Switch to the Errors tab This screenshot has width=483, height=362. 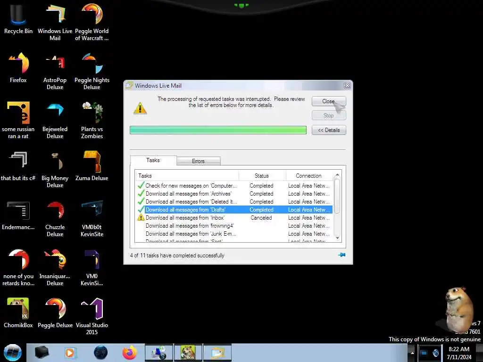click(x=198, y=161)
